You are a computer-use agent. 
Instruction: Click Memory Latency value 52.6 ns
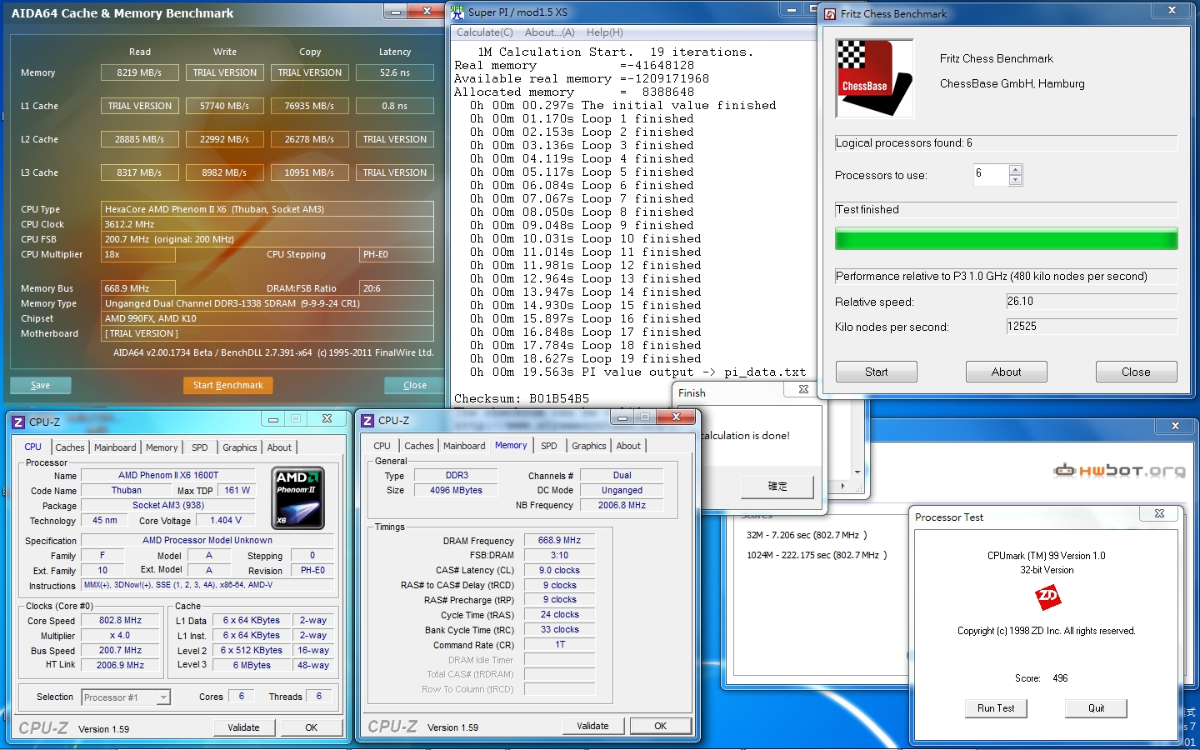tap(395, 72)
